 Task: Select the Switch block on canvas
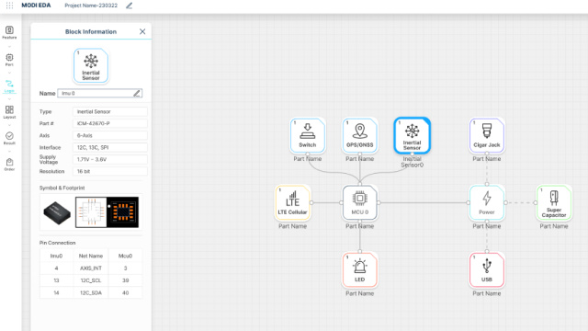(308, 135)
